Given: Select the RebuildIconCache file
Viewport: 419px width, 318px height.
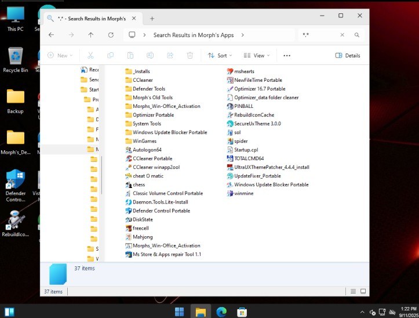Looking at the screenshot, I should (250, 115).
